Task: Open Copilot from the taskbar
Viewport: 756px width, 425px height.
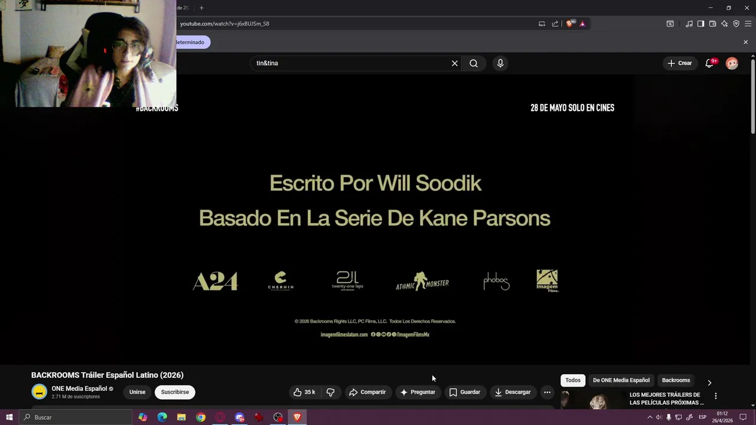Action: [x=143, y=417]
